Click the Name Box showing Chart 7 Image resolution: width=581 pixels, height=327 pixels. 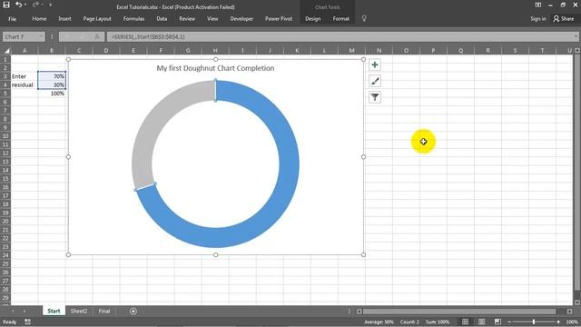[x=20, y=36]
